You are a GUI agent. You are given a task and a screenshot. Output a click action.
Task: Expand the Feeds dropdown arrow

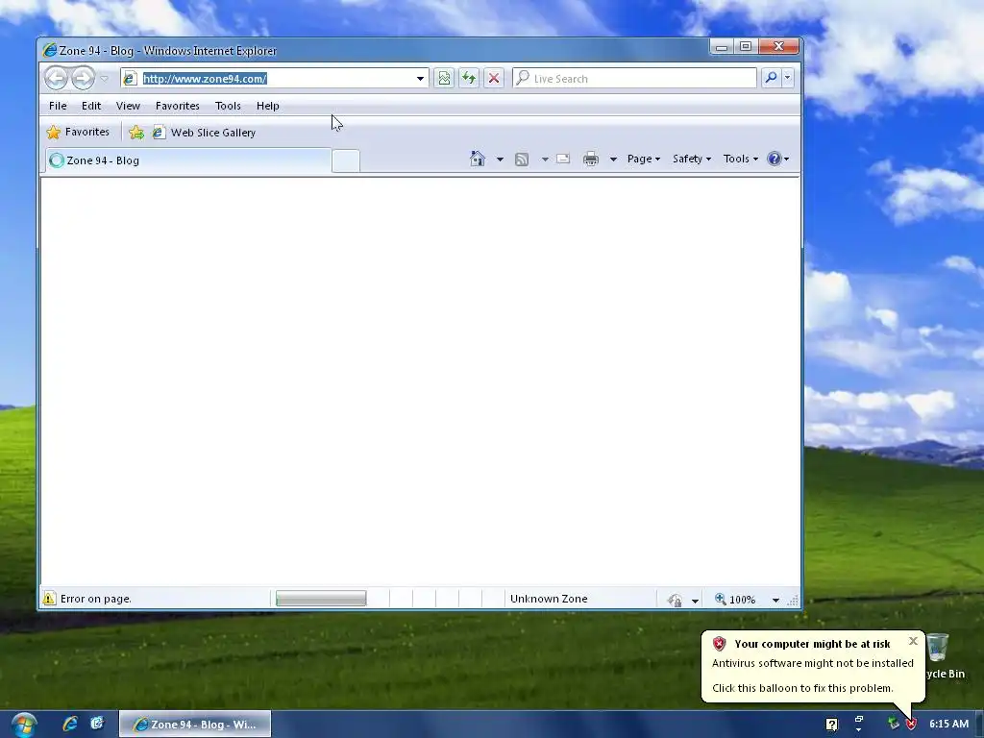(x=545, y=160)
